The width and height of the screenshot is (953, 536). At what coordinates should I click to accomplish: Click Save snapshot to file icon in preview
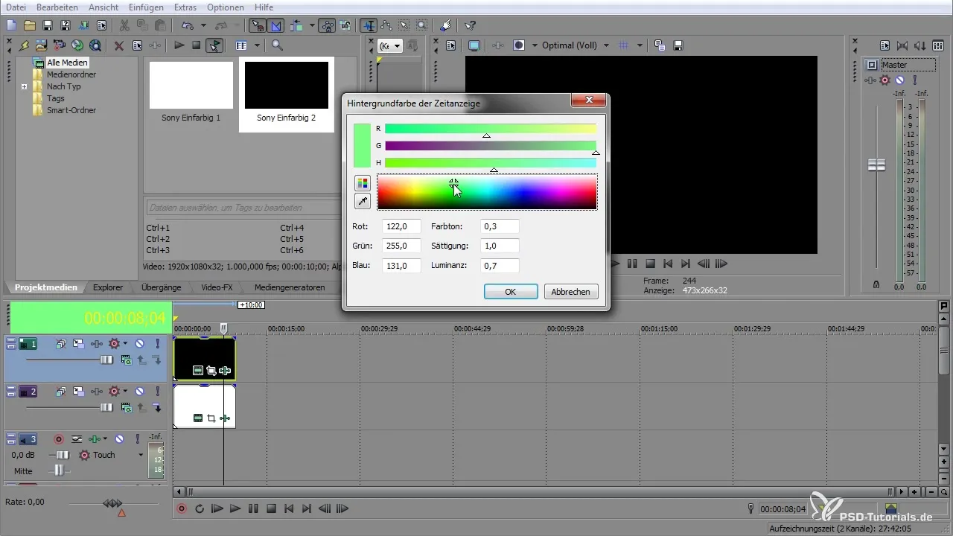pyautogui.click(x=678, y=45)
